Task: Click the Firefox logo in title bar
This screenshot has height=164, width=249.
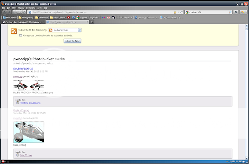Action: (3, 4)
